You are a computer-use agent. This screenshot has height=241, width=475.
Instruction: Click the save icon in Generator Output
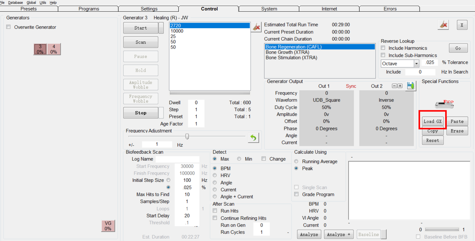coord(410,86)
